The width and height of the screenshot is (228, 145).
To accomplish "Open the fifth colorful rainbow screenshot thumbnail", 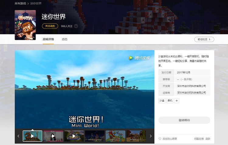I will pyautogui.click(x=116, y=136).
